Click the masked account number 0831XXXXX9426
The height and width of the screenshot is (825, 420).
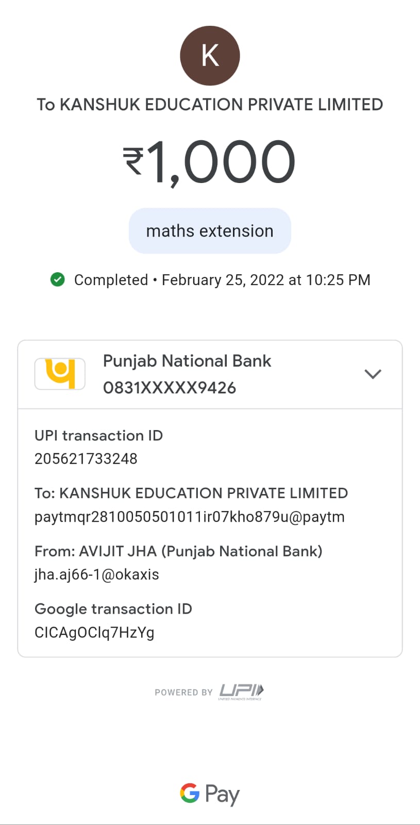pyautogui.click(x=170, y=388)
